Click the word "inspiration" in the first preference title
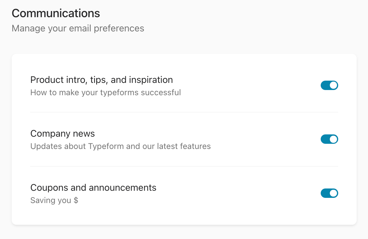The width and height of the screenshot is (368, 239). 151,80
